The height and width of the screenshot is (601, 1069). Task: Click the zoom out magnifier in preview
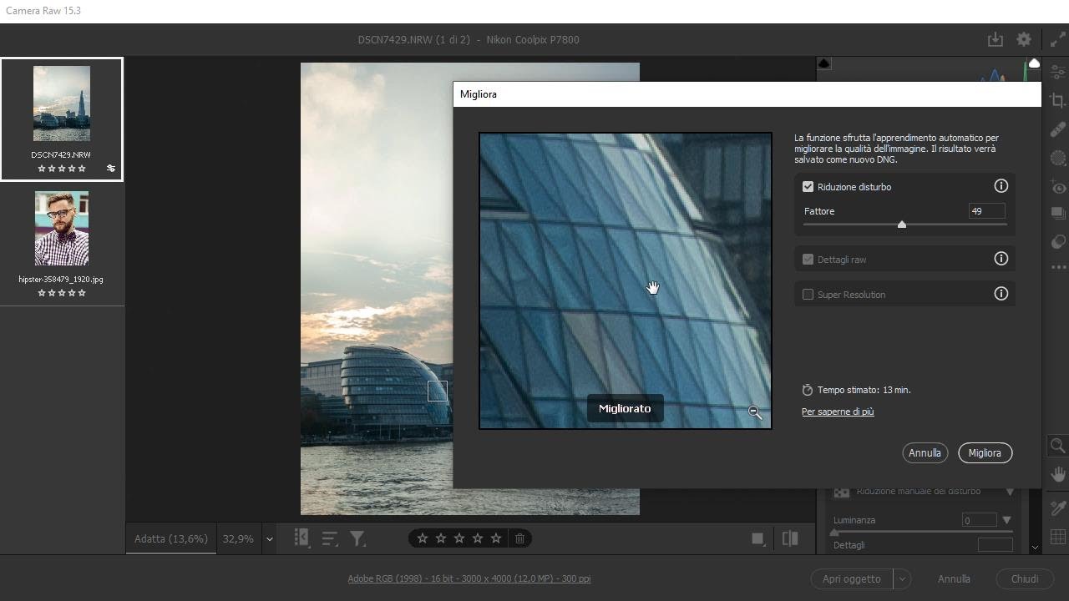tap(754, 412)
